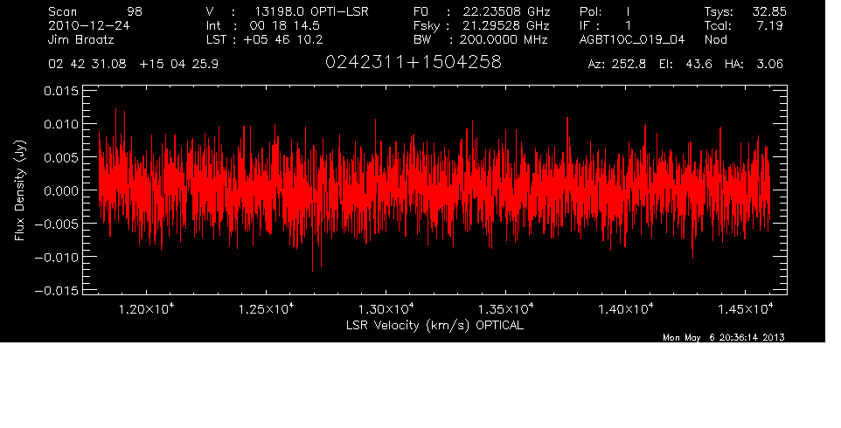Click the LST value +05 46 10.2
This screenshot has width=841, height=428.
click(283, 39)
